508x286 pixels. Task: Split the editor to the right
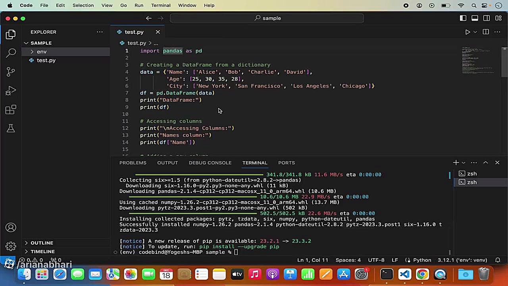(x=486, y=32)
